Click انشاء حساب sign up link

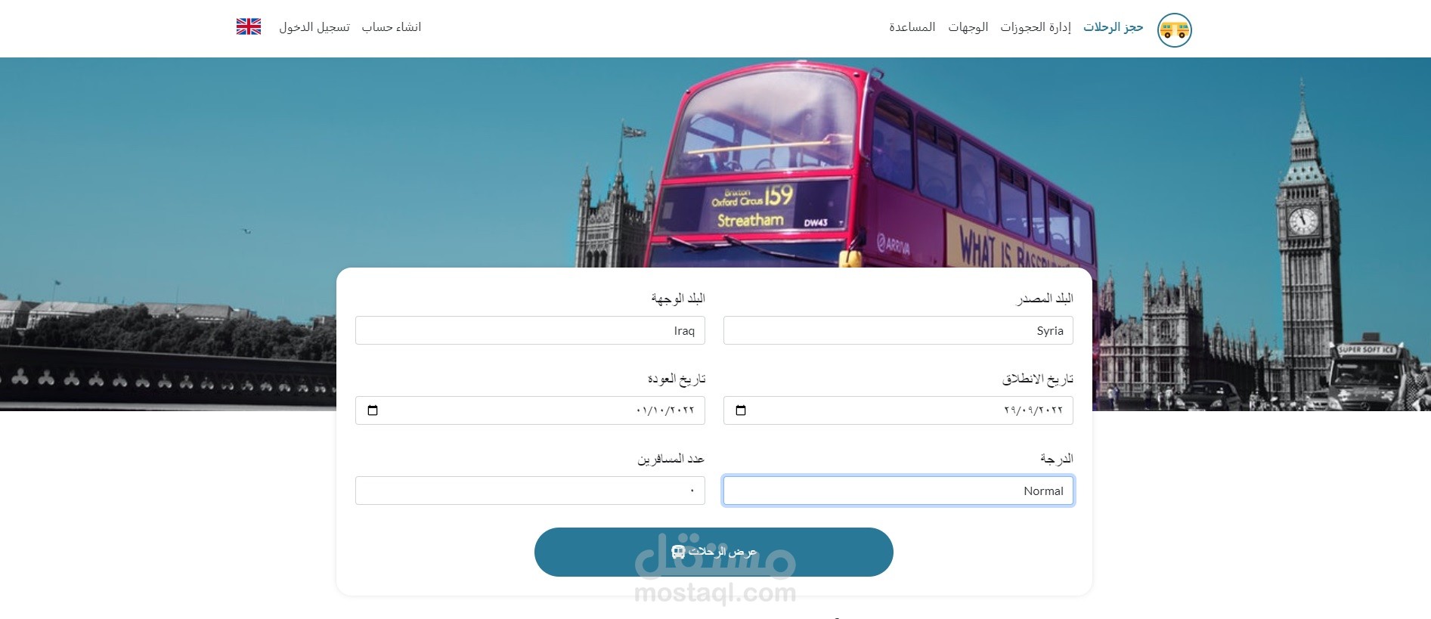click(x=392, y=27)
